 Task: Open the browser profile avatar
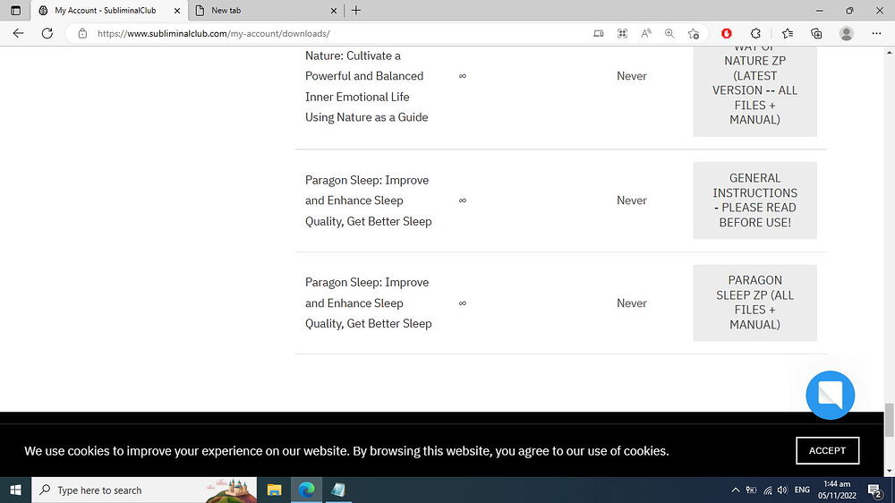847,34
